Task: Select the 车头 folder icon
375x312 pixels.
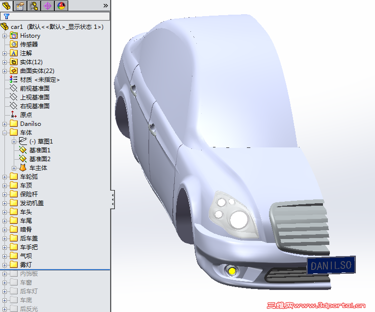Action: click(x=14, y=212)
